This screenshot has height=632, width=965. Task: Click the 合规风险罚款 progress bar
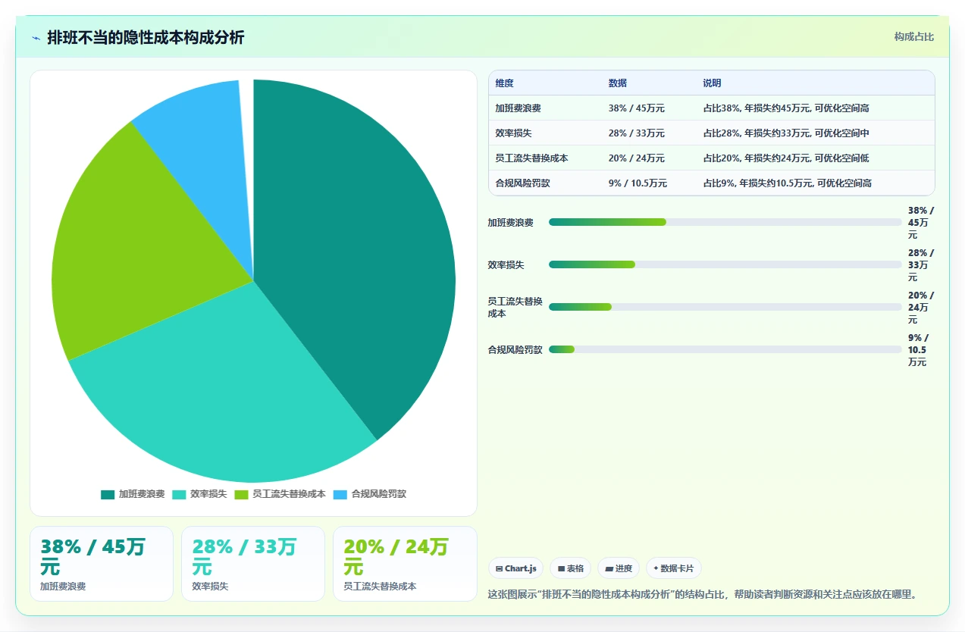[x=725, y=349]
